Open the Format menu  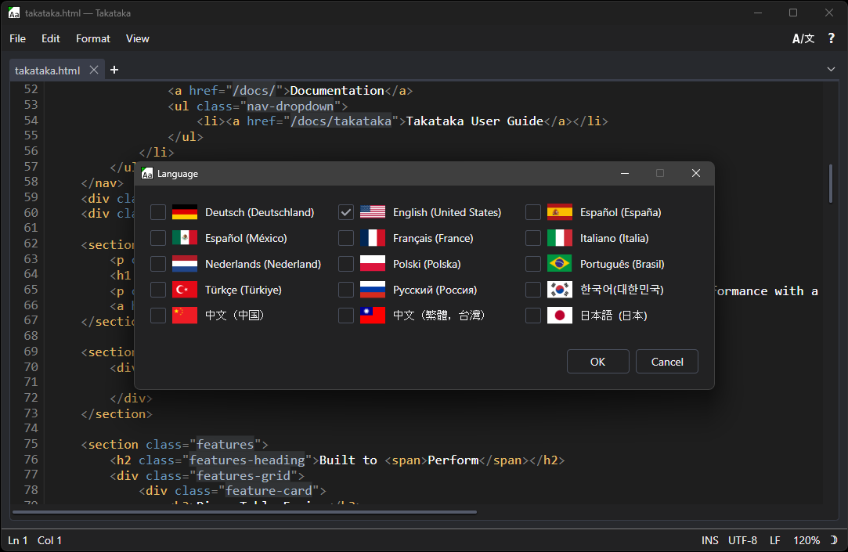tap(93, 38)
